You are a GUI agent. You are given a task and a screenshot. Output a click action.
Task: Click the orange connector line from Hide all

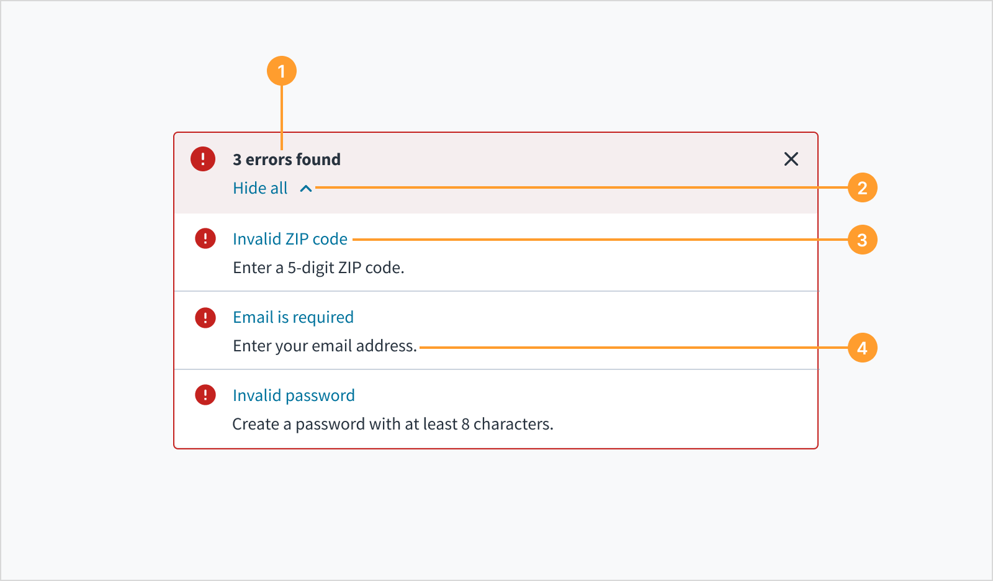click(577, 187)
